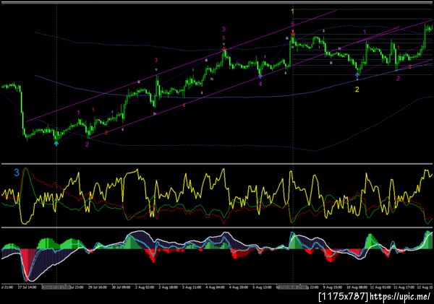The height and width of the screenshot is (304, 434).
Task: Click the orange wave 5 label under magenta 3
Action: pyautogui.click(x=224, y=38)
